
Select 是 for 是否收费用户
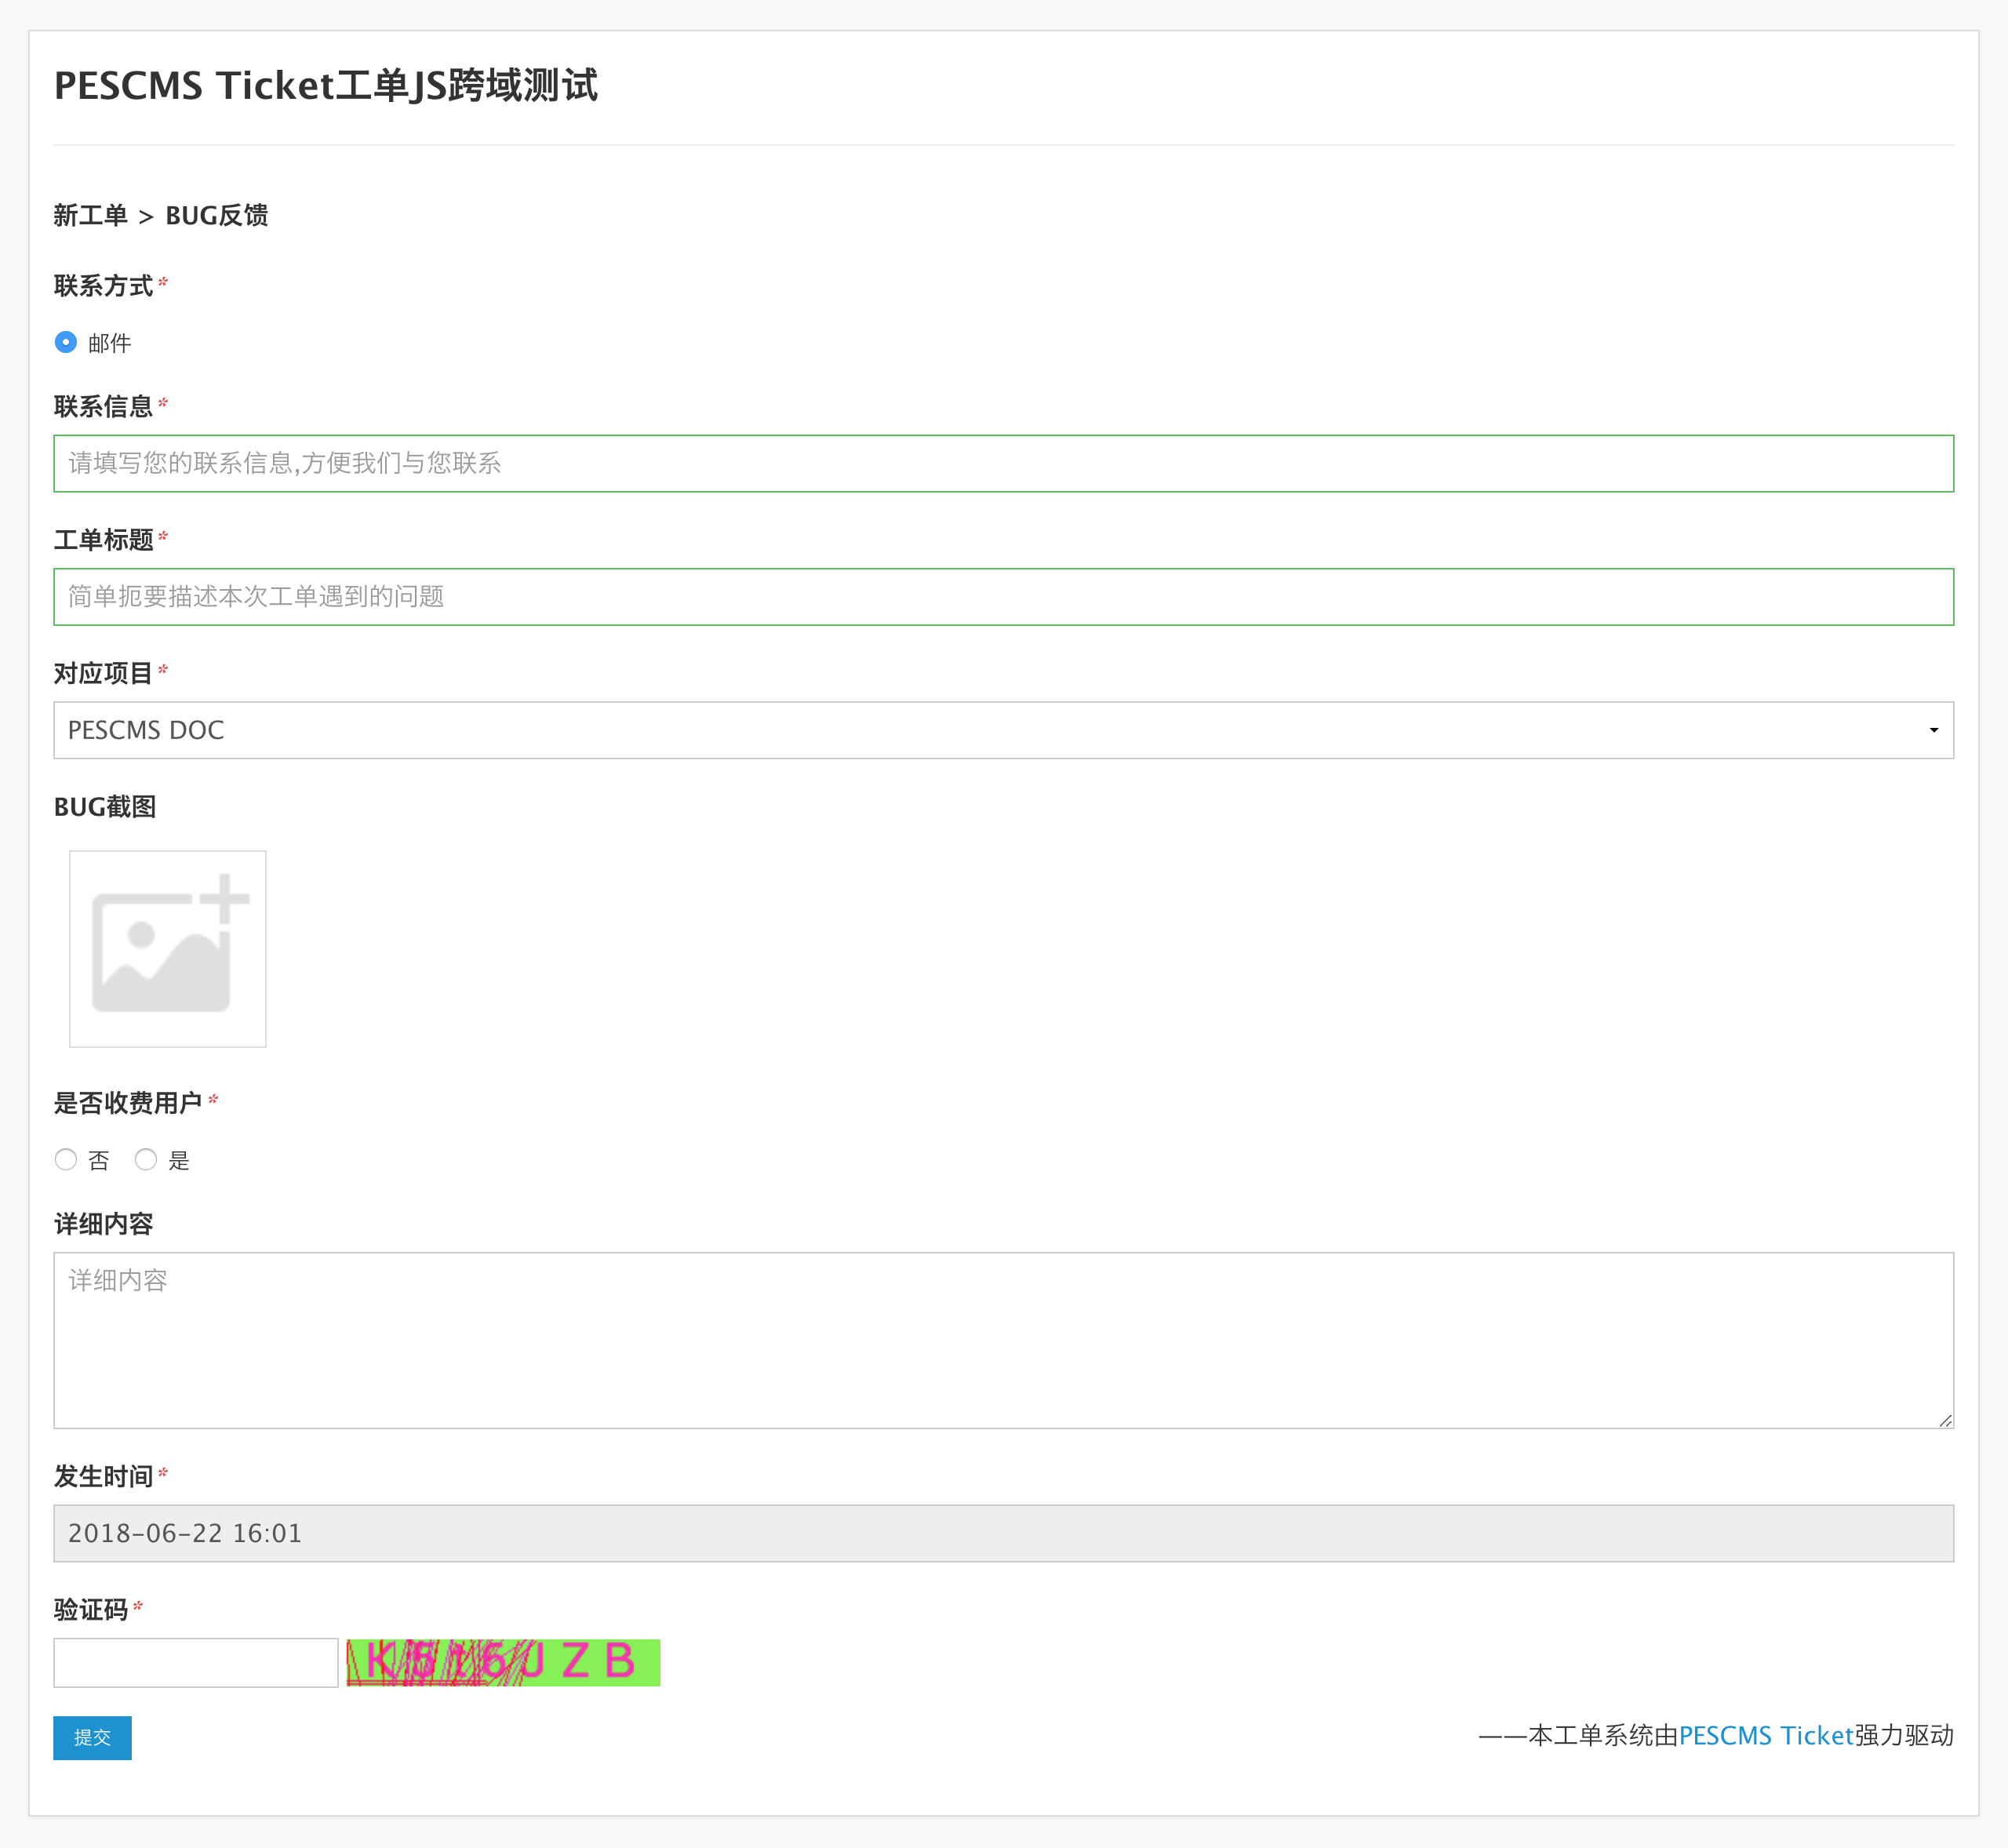click(x=146, y=1159)
